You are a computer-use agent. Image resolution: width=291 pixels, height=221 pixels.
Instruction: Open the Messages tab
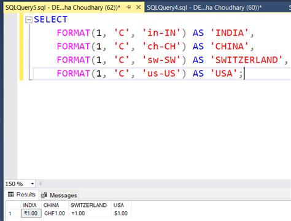click(x=59, y=195)
